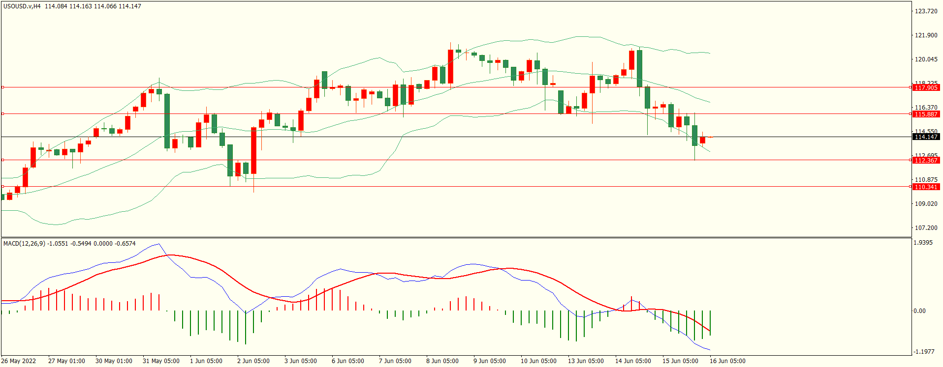Click the 8 Jun 05:00 date label
Viewport: 943px width, 367px height.
click(442, 361)
